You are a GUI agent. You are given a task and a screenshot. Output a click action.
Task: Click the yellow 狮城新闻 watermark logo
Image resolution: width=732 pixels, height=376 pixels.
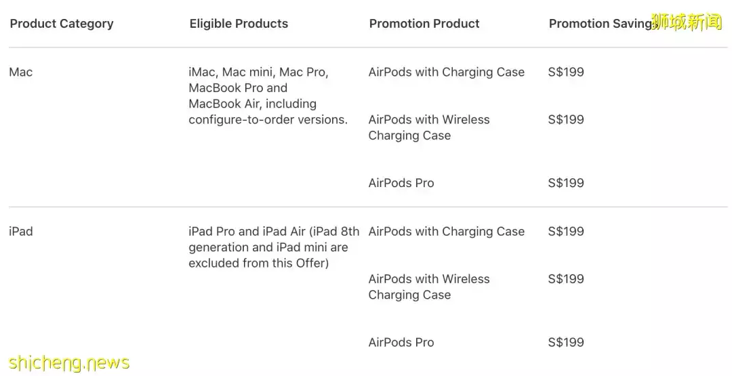(687, 22)
